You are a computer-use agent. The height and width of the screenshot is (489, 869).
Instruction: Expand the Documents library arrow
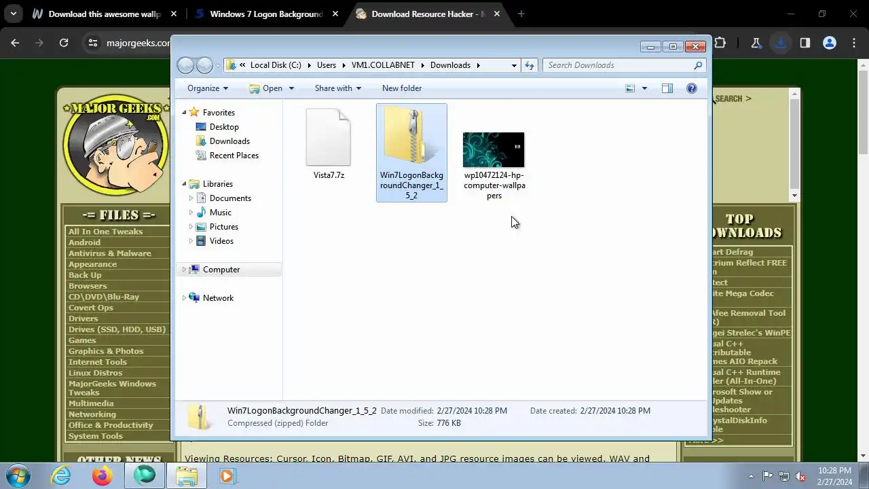click(191, 198)
